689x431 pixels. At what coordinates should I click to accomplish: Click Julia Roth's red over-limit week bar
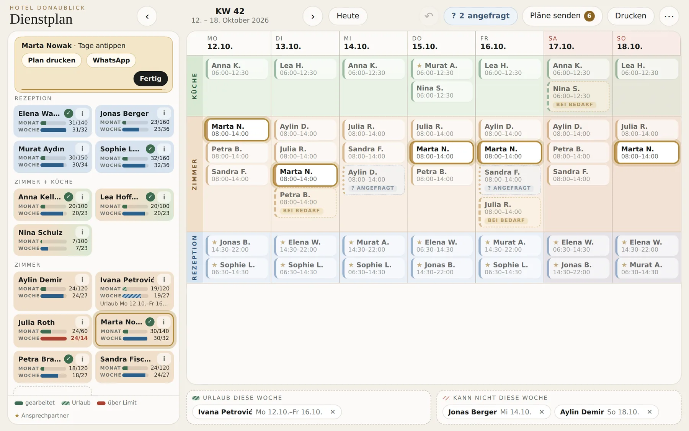pyautogui.click(x=54, y=338)
